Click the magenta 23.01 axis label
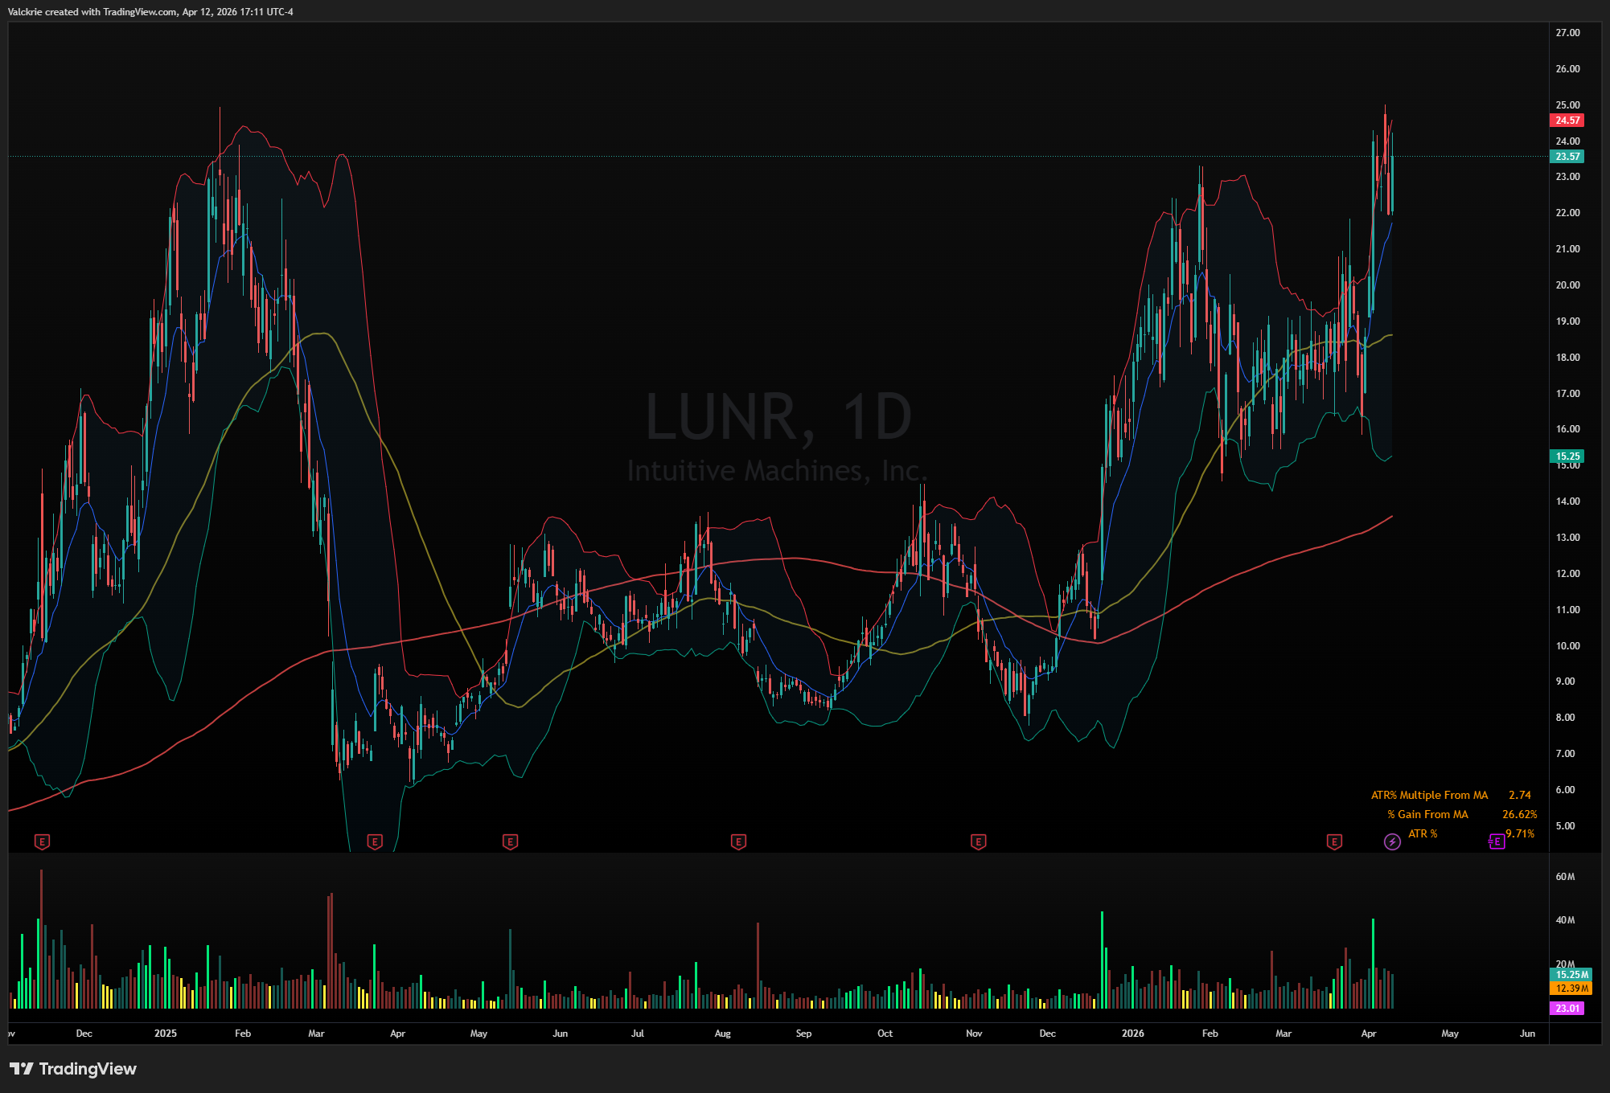 pyautogui.click(x=1567, y=1008)
